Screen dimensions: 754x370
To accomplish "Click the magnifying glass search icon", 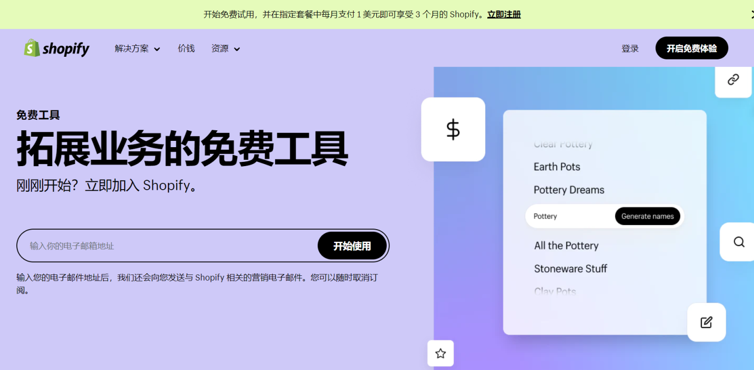I will 739,242.
